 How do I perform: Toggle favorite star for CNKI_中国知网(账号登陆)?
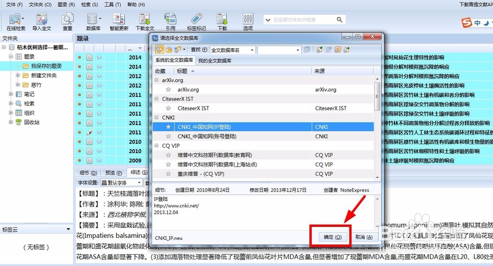pos(169,136)
